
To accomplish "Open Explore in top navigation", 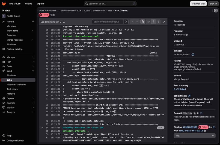I will (x=40, y=4).
